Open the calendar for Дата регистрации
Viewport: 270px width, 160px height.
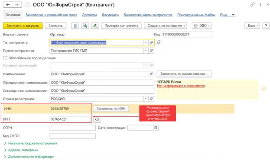(156, 128)
